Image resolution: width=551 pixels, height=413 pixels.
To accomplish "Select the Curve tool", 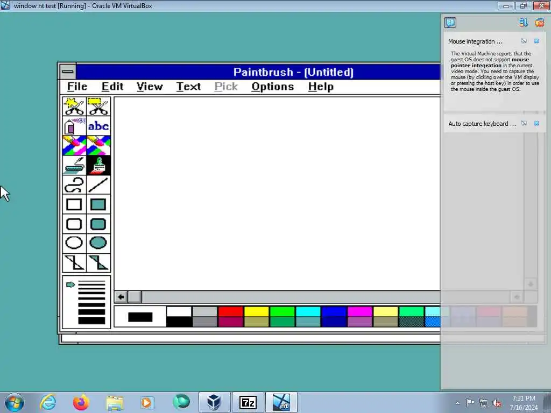I will (x=74, y=185).
